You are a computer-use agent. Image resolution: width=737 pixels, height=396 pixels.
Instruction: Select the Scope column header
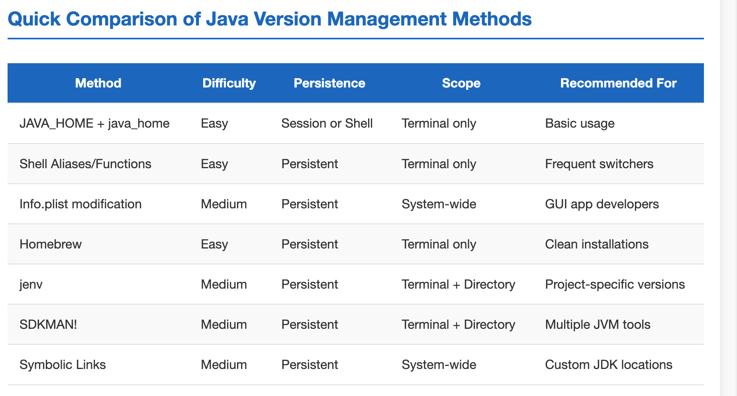click(x=461, y=83)
